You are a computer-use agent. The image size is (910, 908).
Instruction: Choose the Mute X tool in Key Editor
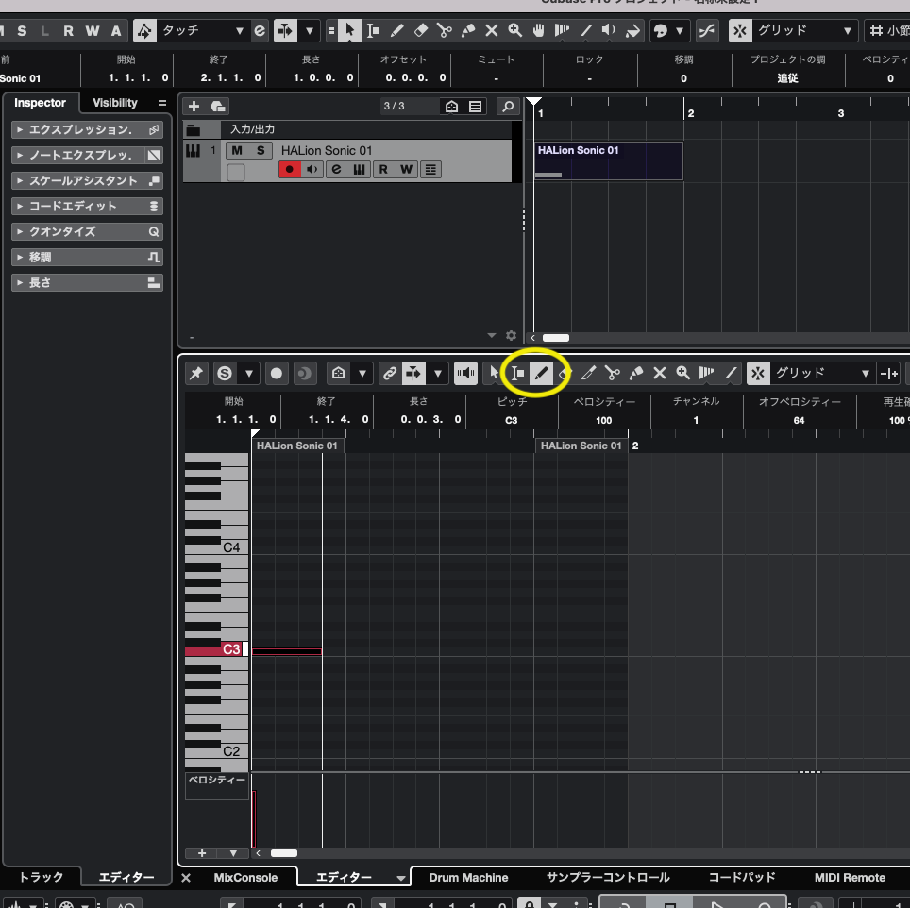(659, 373)
